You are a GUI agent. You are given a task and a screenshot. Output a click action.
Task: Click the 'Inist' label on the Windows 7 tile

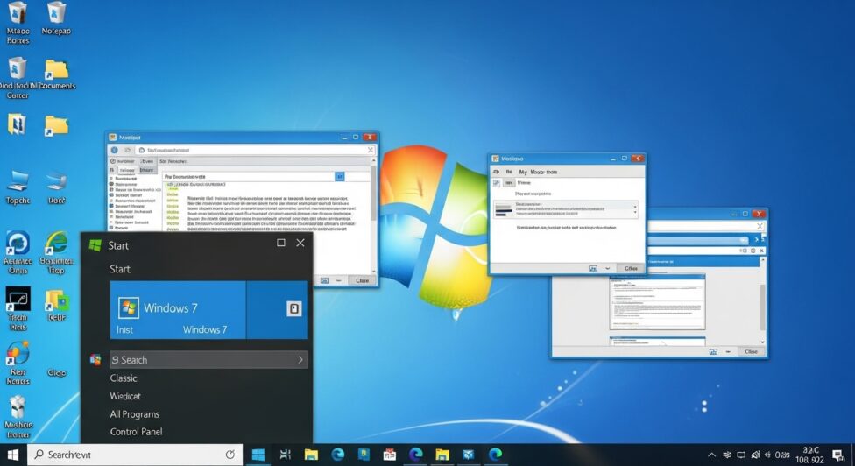[x=124, y=329]
